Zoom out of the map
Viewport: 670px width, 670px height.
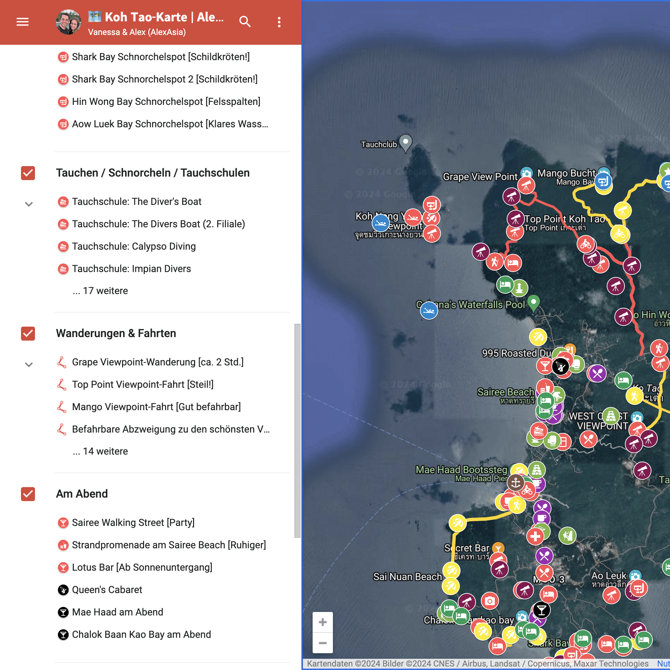322,643
